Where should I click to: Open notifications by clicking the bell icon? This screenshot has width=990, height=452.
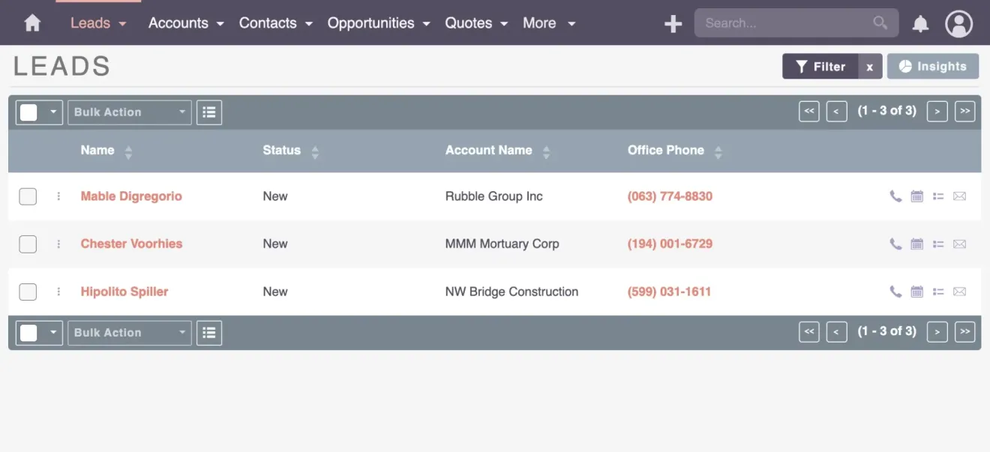coord(921,23)
